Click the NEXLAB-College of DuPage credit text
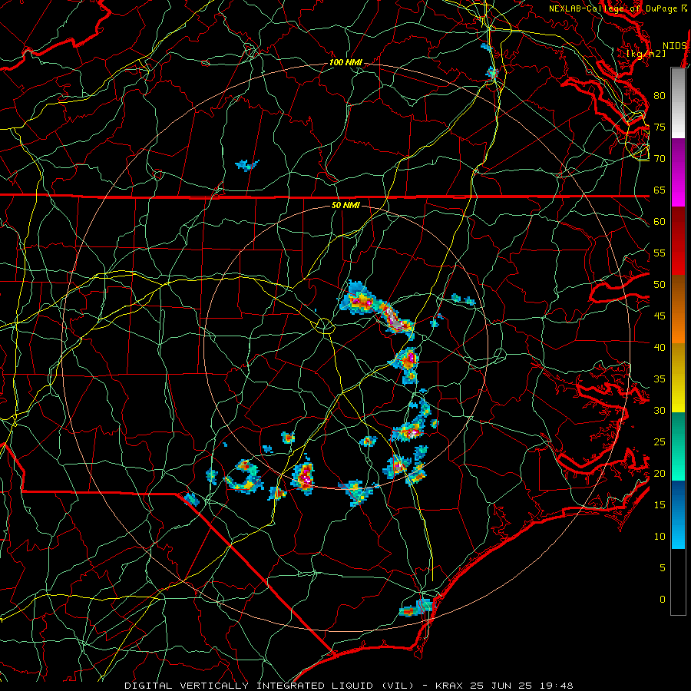The width and height of the screenshot is (691, 691). (614, 8)
